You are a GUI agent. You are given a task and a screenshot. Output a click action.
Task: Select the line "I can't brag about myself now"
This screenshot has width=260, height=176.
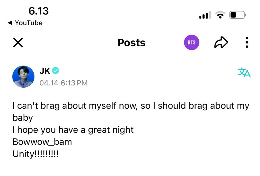[x=75, y=106]
